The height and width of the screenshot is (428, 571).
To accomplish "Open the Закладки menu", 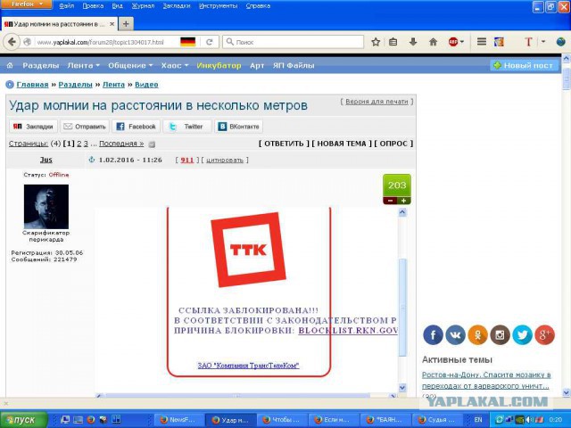I will 177,6.
